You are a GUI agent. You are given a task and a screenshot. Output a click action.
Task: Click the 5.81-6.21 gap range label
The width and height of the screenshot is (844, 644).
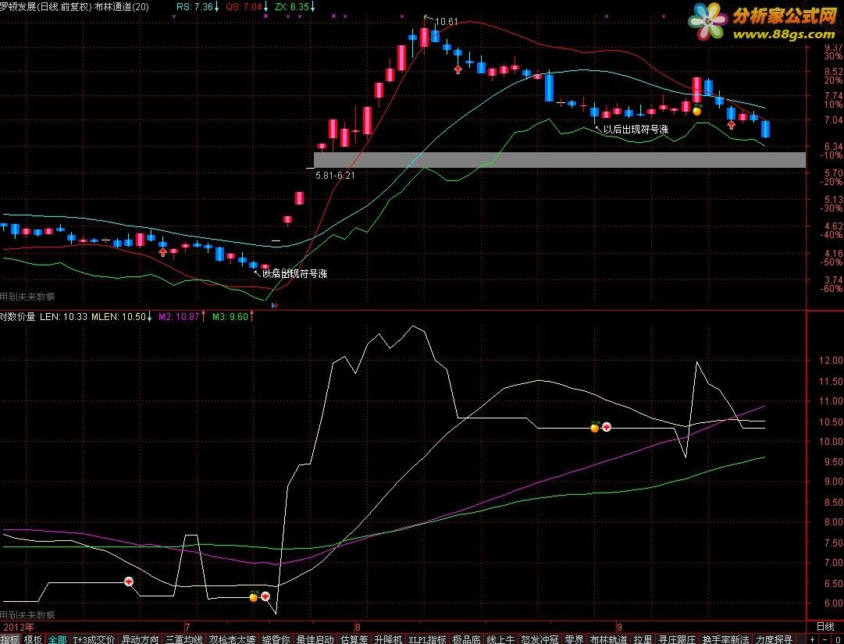pyautogui.click(x=335, y=176)
